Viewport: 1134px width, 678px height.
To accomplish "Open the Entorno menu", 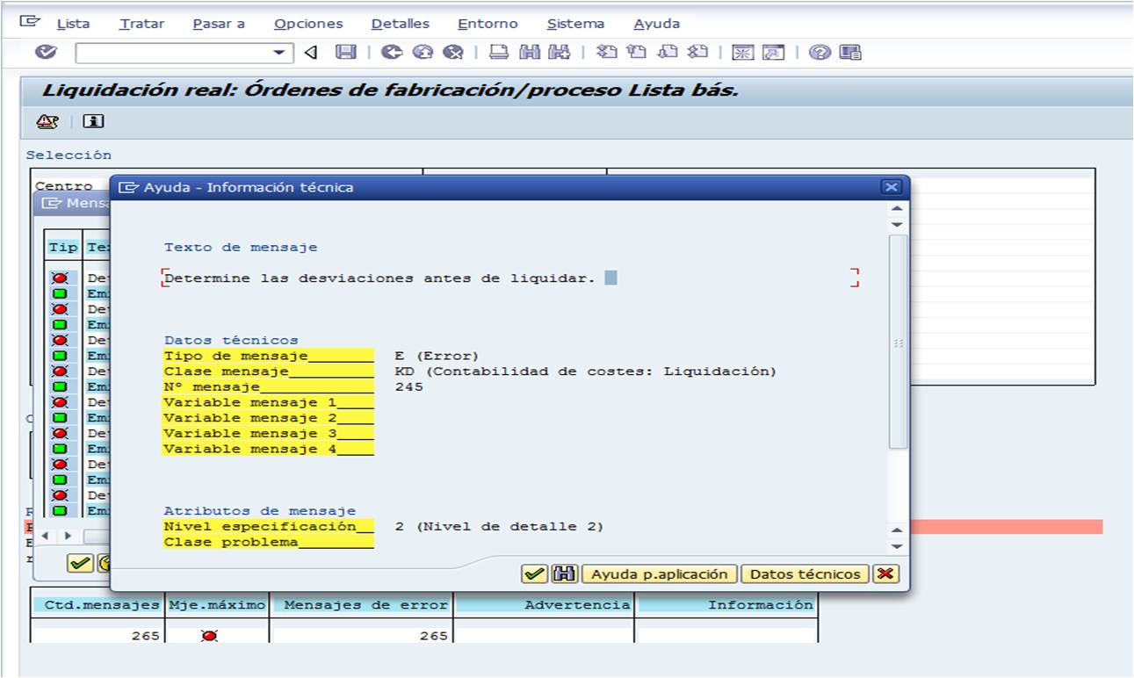I will [x=488, y=24].
